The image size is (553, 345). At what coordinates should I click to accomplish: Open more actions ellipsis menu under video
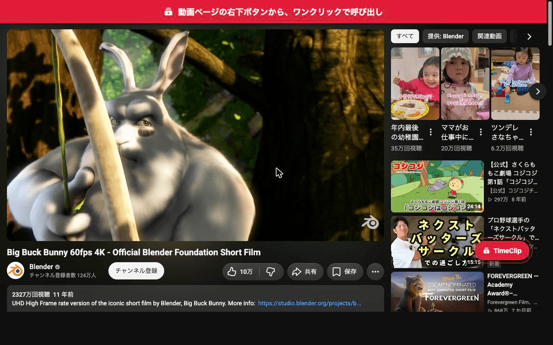point(375,272)
